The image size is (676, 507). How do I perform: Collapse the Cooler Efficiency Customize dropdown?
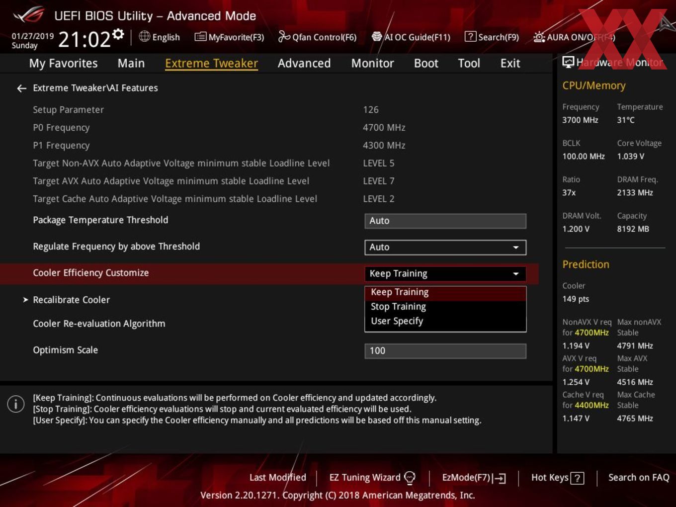(445, 273)
